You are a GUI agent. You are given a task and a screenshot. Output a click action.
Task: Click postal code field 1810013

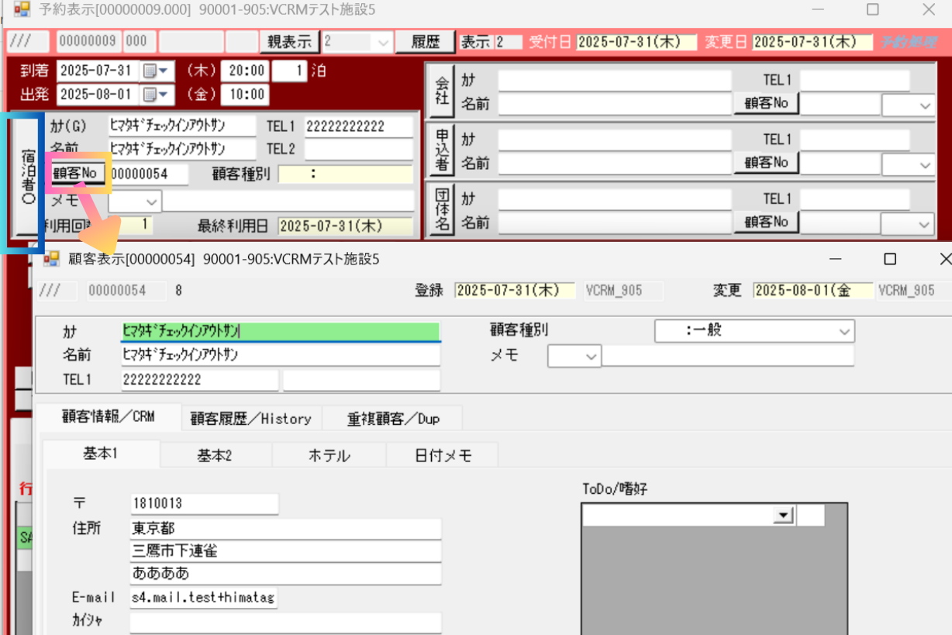pos(205,503)
